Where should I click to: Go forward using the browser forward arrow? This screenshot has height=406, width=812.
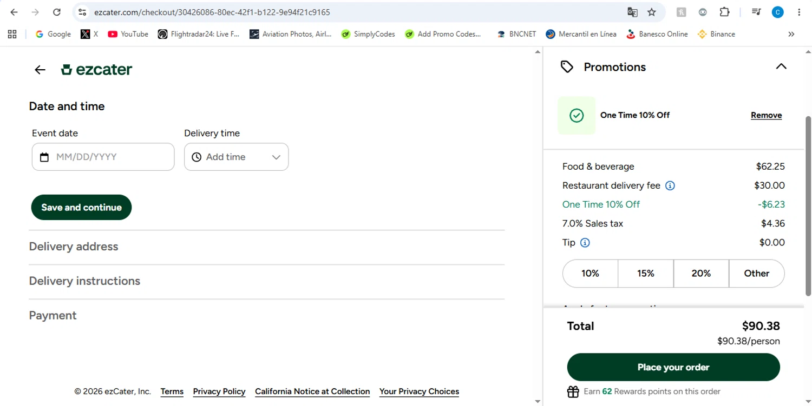coord(35,12)
